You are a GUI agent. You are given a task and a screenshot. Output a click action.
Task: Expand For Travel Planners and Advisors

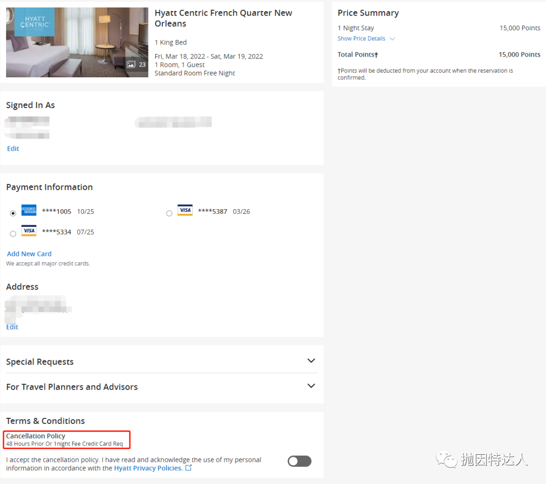[311, 386]
